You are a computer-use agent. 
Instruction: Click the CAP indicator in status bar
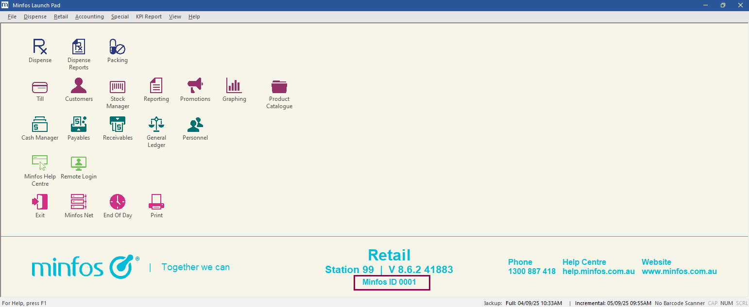pyautogui.click(x=713, y=303)
